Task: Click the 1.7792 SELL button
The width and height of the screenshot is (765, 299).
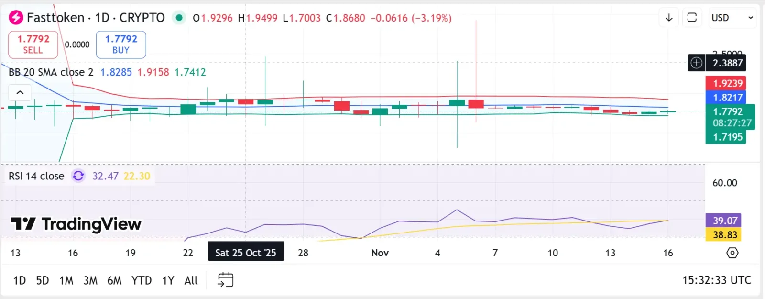Action: pos(33,44)
